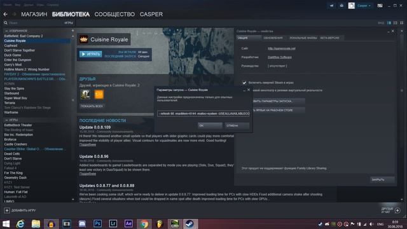Select the grid view layout icon
This screenshot has height=229, width=407.
point(401,23)
